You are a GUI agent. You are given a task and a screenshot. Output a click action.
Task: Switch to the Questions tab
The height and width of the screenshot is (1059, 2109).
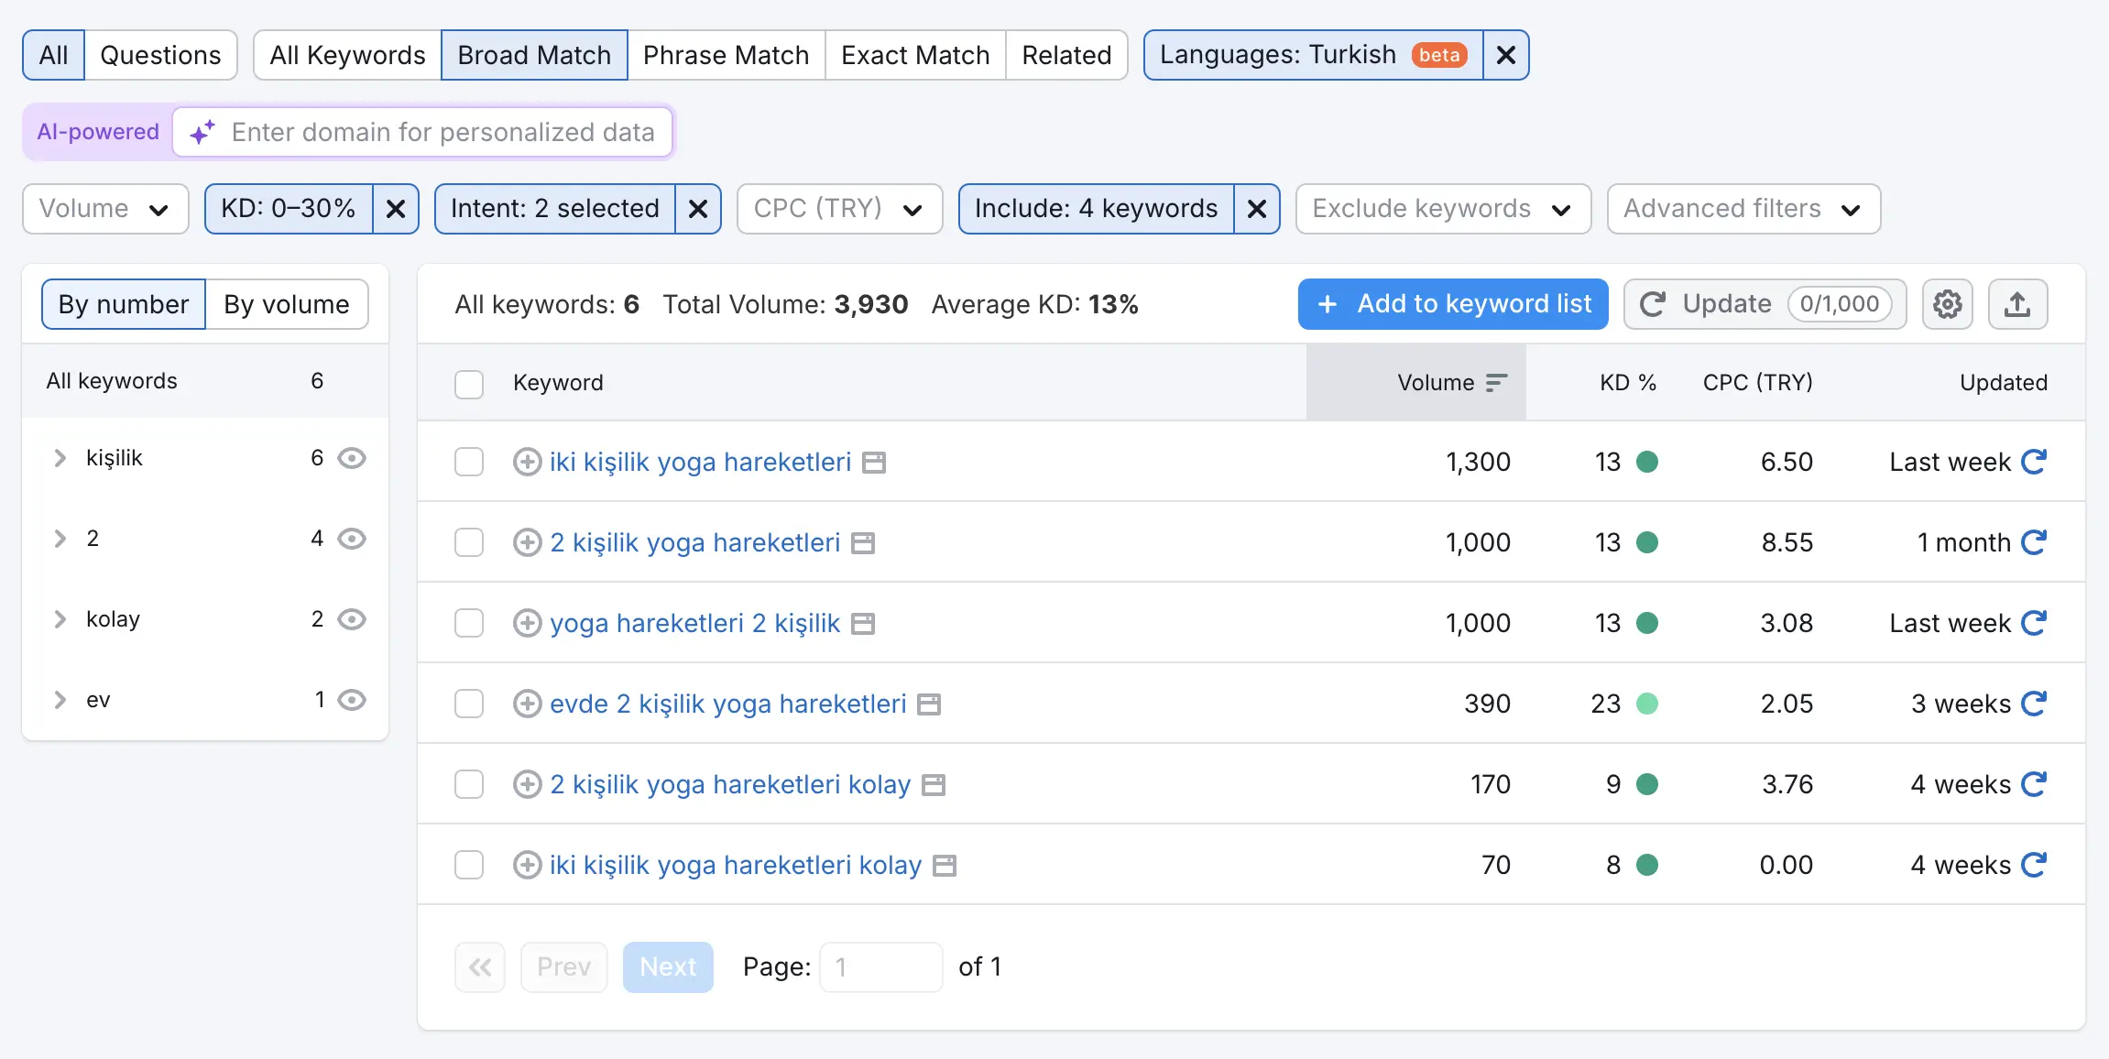click(x=160, y=55)
